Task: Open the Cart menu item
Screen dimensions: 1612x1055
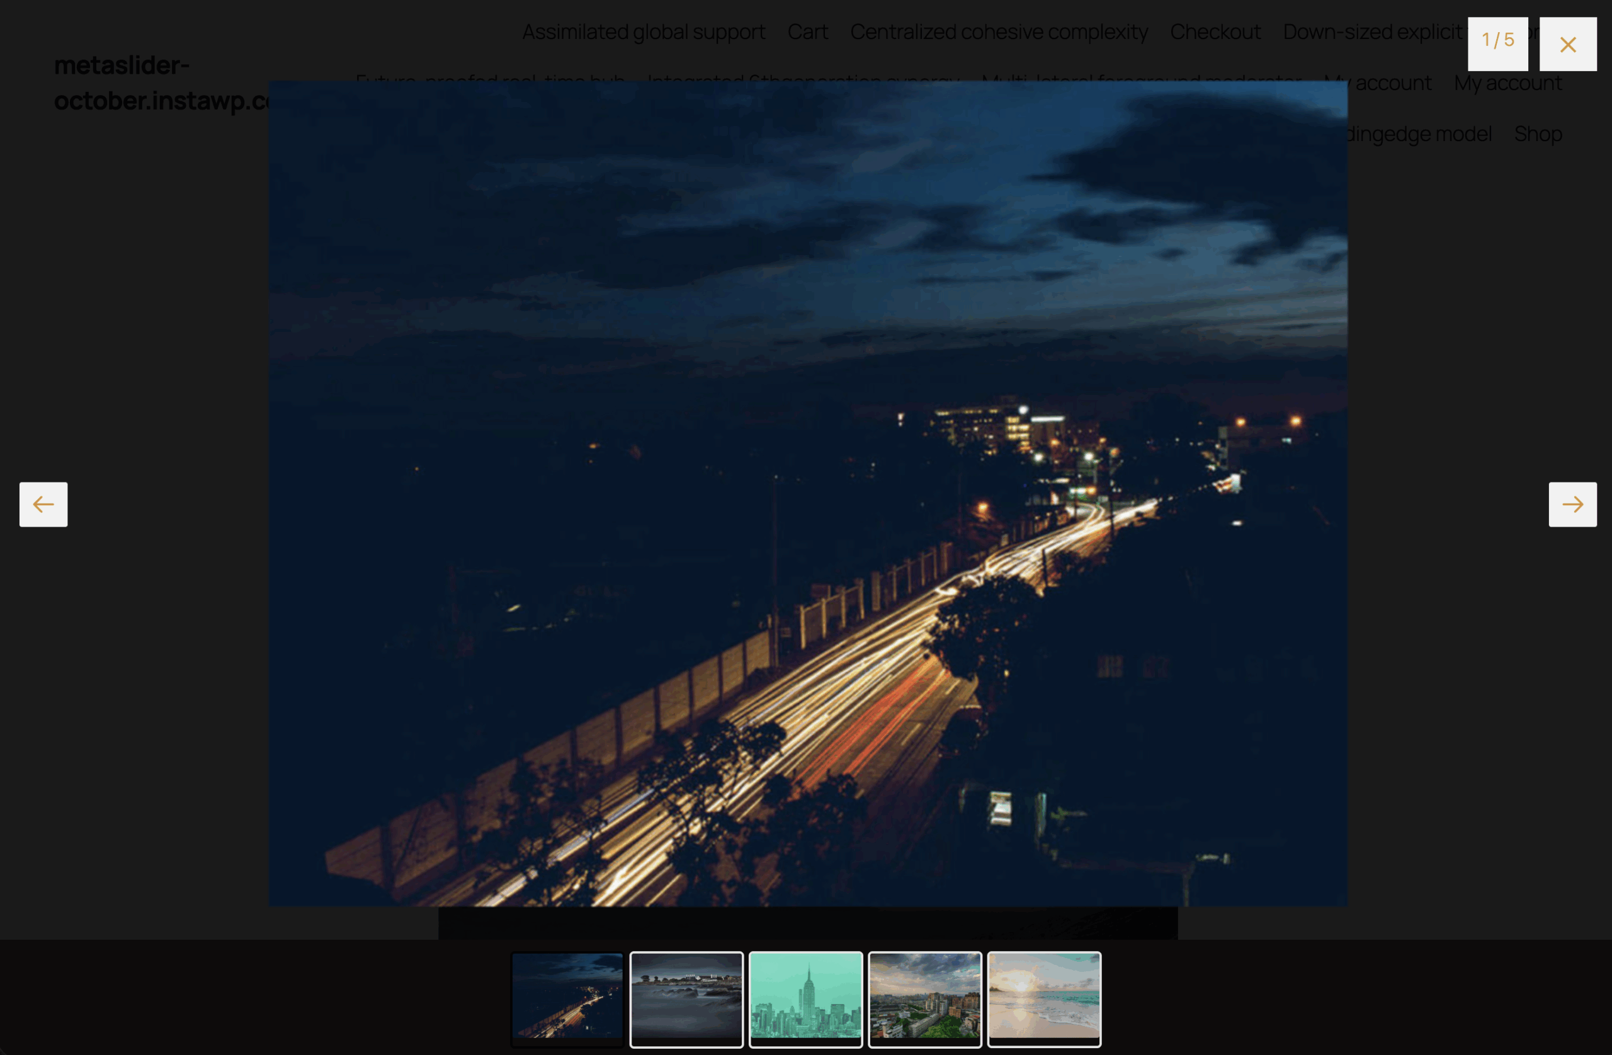Action: pyautogui.click(x=807, y=32)
